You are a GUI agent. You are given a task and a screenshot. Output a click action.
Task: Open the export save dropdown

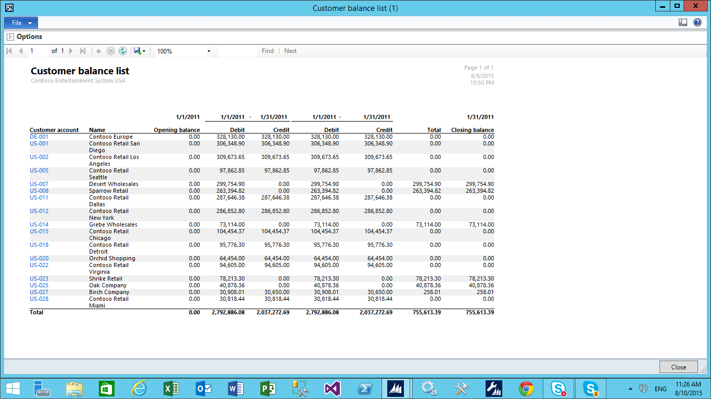pos(139,51)
